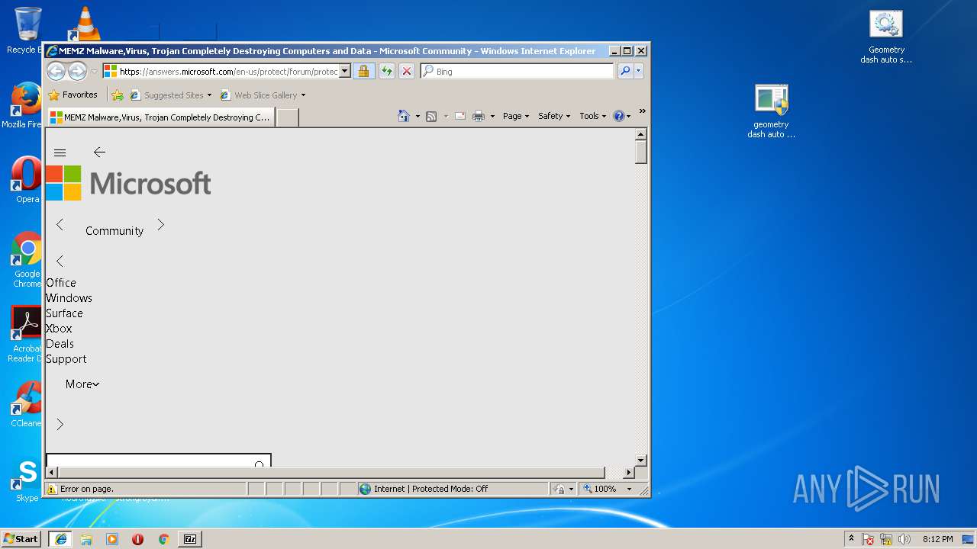Launch Chrome from the taskbar
977x549 pixels.
coord(163,539)
